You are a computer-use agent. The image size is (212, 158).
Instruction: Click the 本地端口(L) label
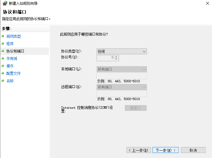click(72, 69)
